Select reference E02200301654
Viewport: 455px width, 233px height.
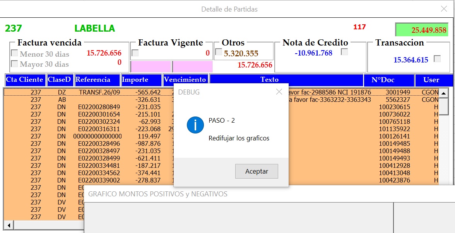click(x=99, y=114)
